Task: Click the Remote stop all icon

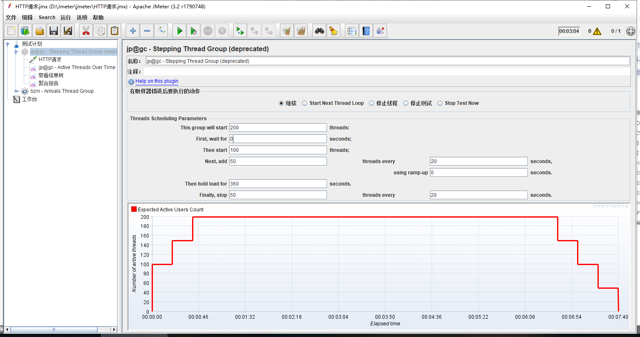Action: [x=255, y=31]
